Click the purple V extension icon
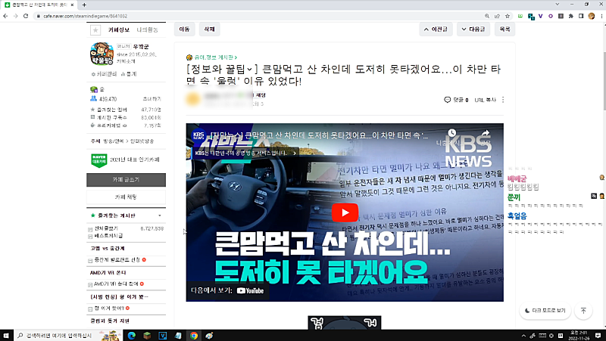 click(x=540, y=16)
